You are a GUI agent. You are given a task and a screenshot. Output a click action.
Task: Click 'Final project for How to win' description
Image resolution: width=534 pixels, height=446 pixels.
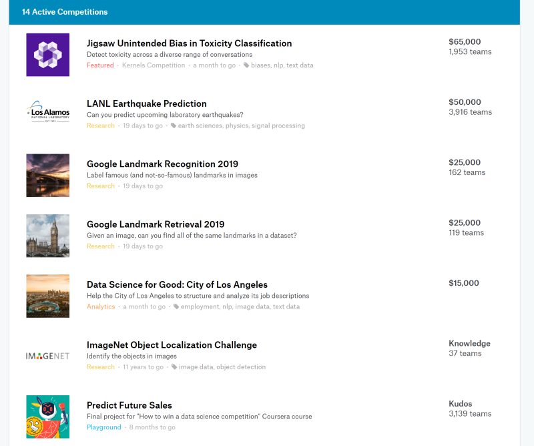tap(199, 417)
